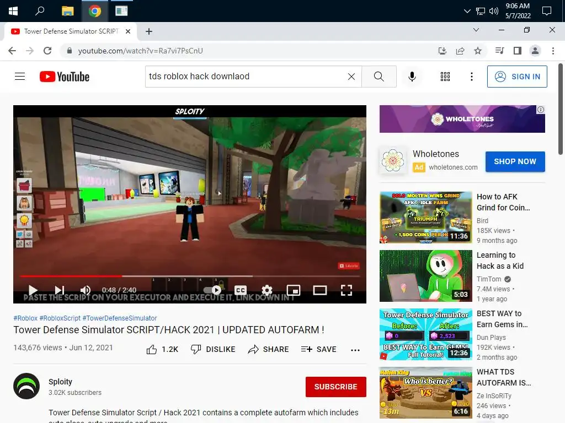Viewport: 565px width, 423px height.
Task: Start voice search with microphone icon
Action: point(412,77)
